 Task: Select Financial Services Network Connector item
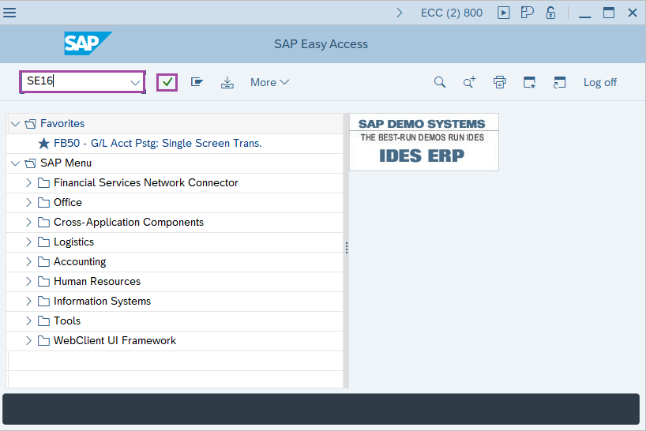tap(146, 183)
